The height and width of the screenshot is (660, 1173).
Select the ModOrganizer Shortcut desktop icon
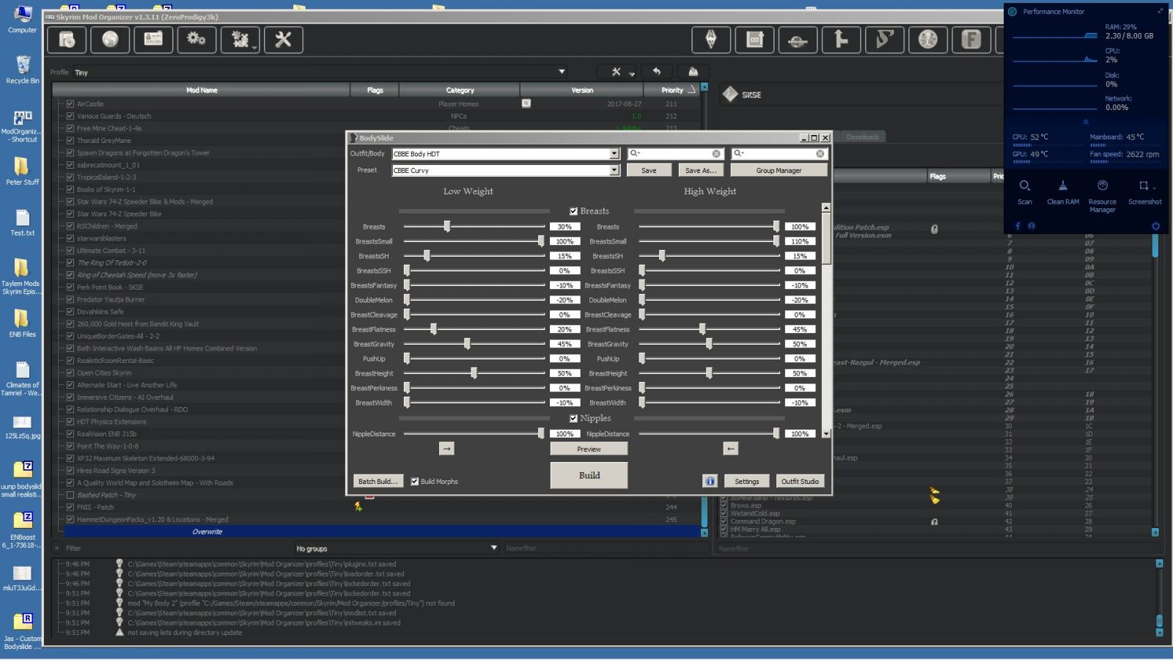point(23,126)
